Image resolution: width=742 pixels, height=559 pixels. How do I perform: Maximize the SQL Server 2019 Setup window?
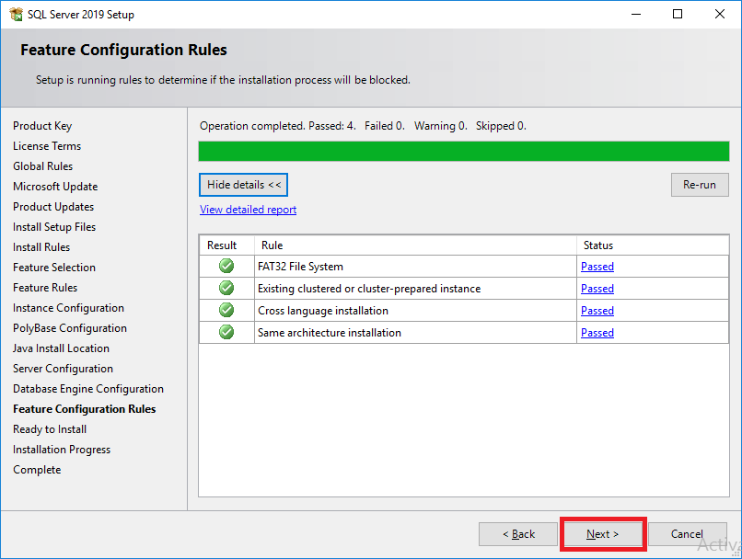point(678,14)
